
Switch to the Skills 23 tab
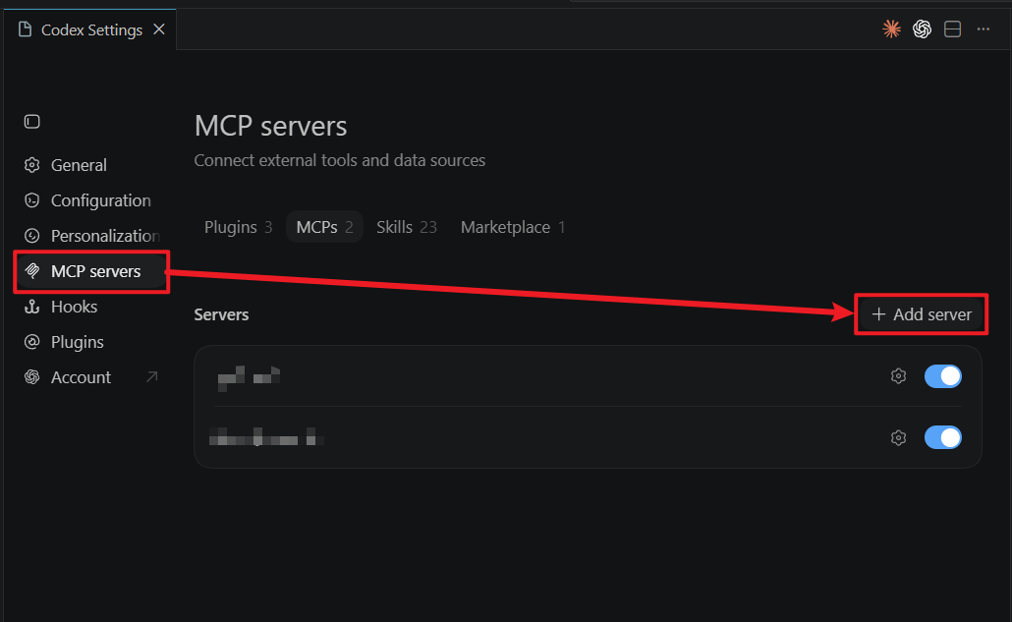407,227
